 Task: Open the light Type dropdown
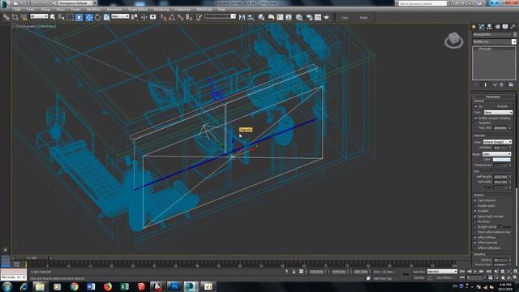[497, 113]
